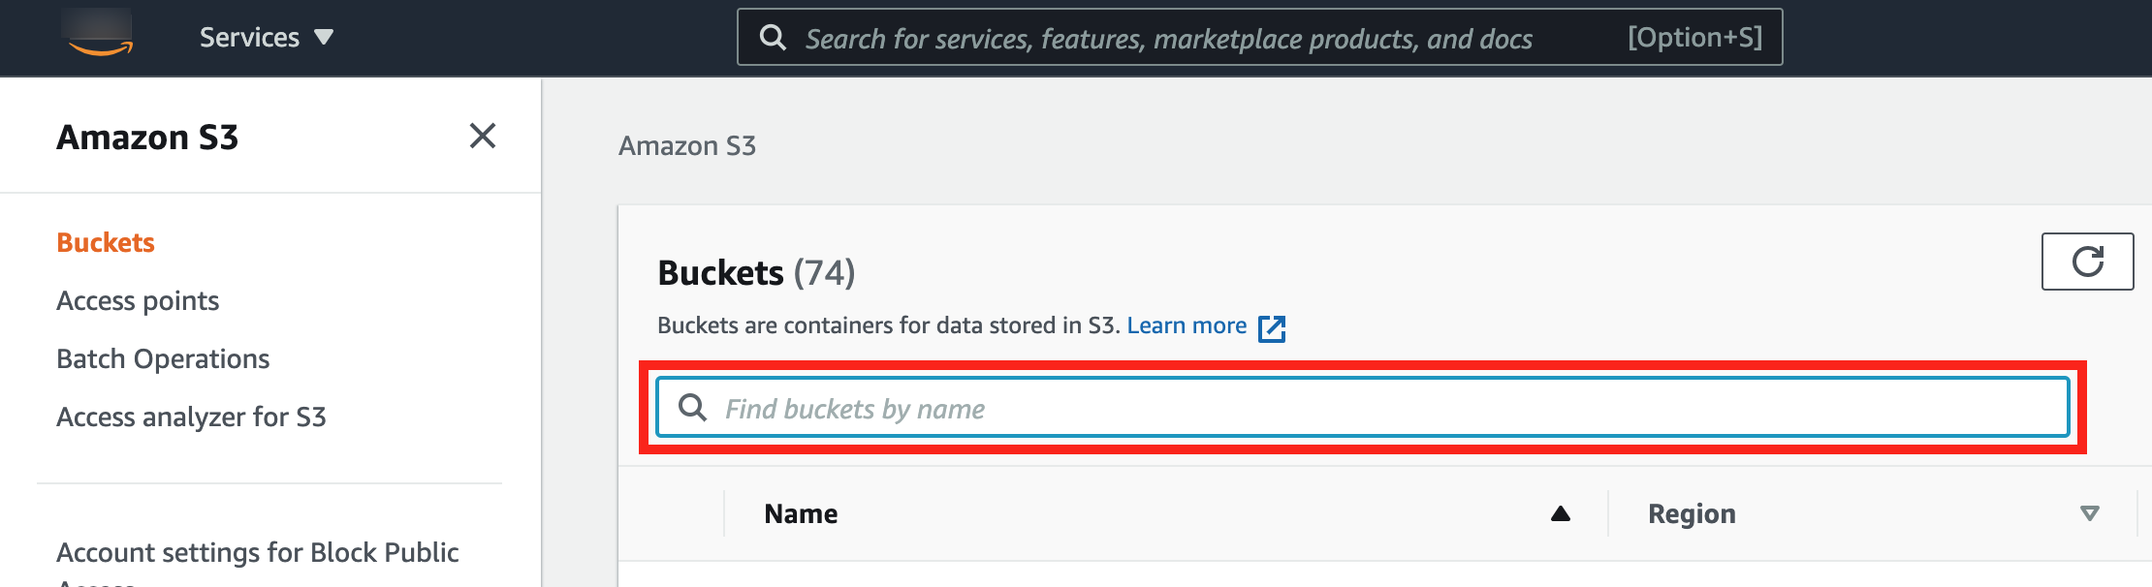
Task: Click the external link icon beside Learn more
Action: [x=1271, y=328]
